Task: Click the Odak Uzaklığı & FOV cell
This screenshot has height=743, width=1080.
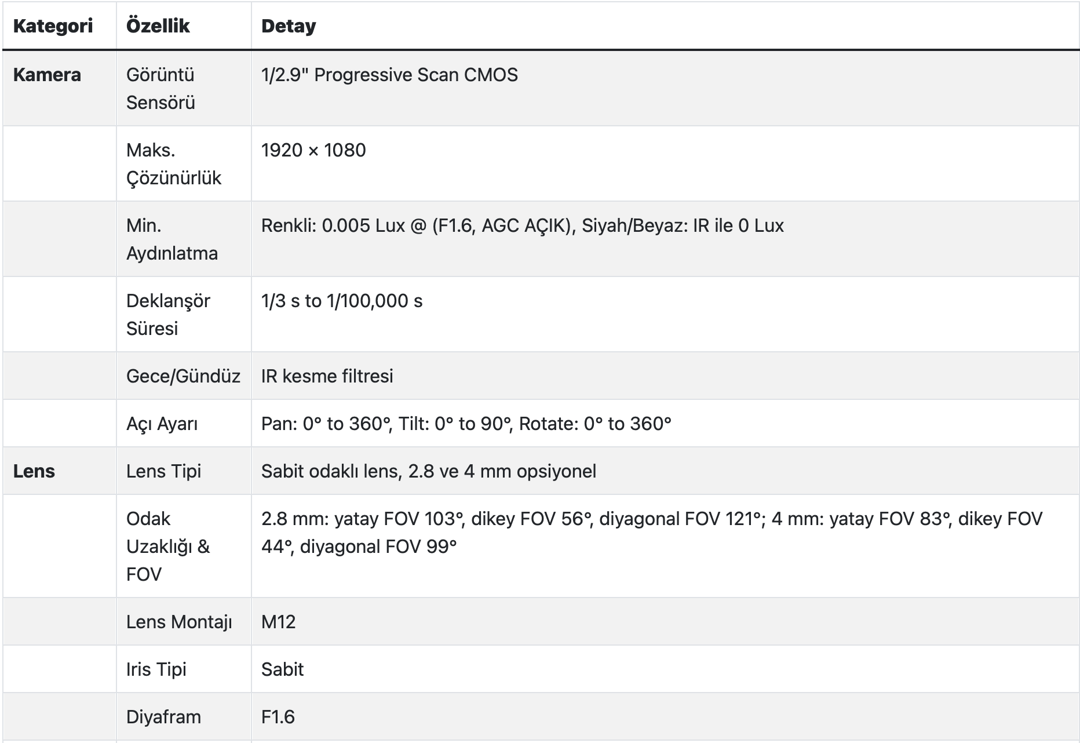Action: 167,547
